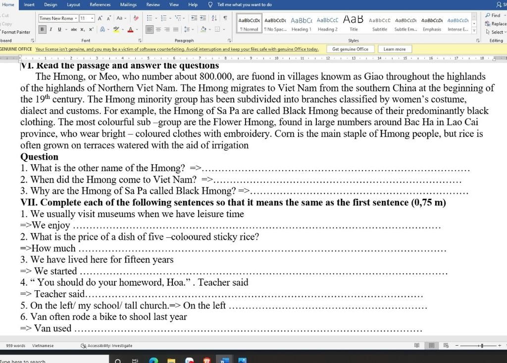The image size is (507, 363).
Task: Open the Mailings tab
Action: tap(128, 4)
